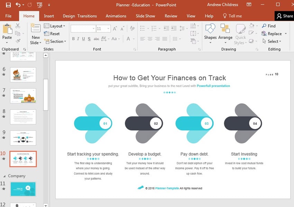The width and height of the screenshot is (294, 207).
Task: Toggle Italic formatting
Action: tap(79, 39)
